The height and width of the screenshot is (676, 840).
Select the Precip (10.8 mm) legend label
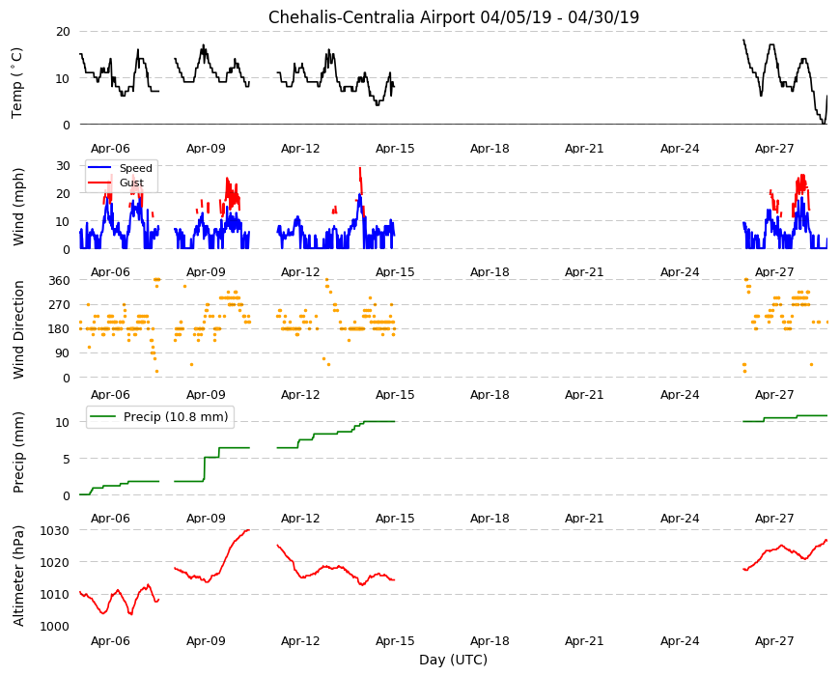point(176,416)
